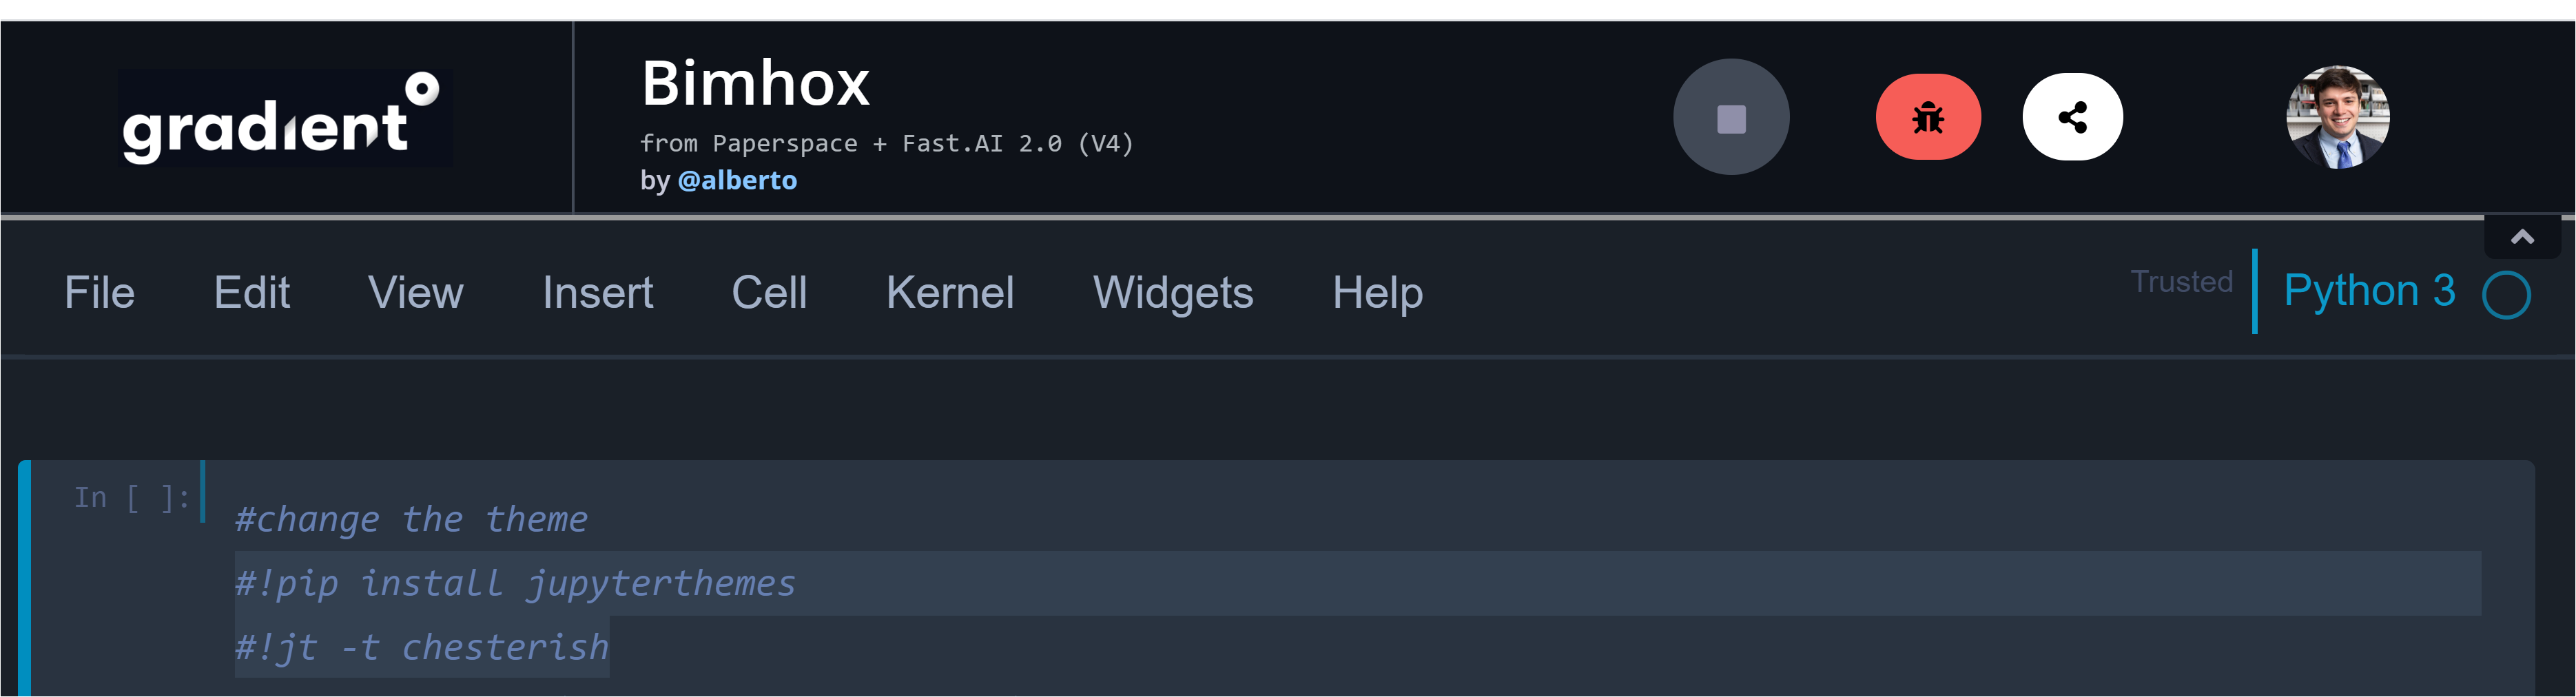
Task: Open the Help menu
Action: coord(1377,293)
